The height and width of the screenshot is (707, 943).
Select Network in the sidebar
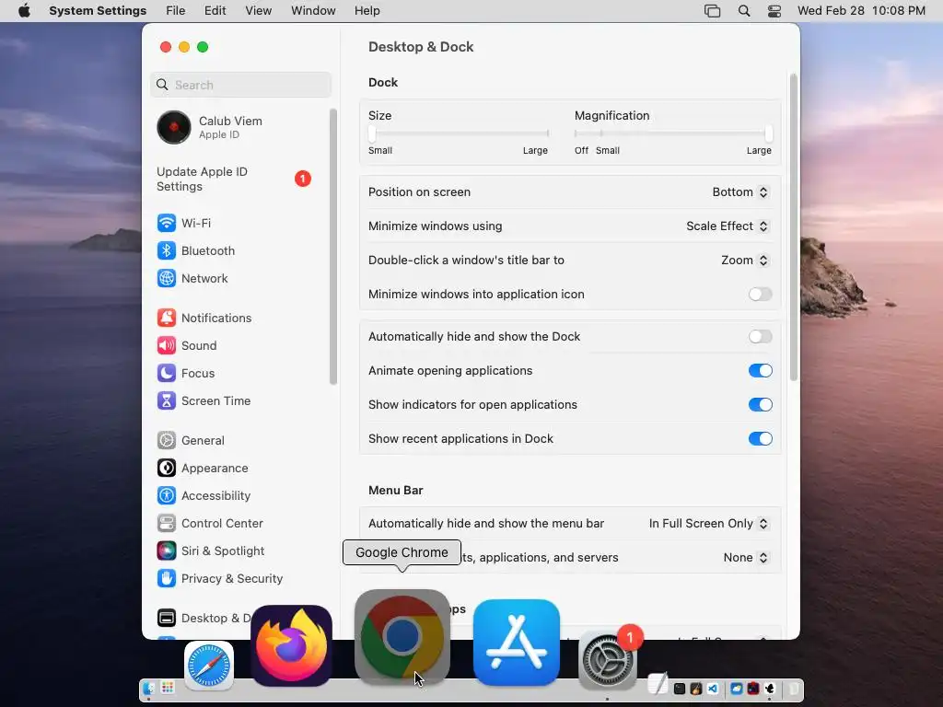tap(192, 278)
